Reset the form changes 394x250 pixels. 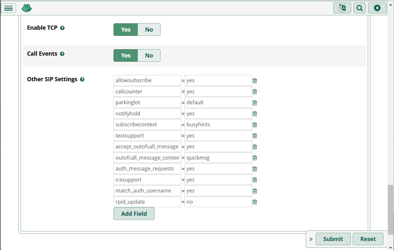pyautogui.click(x=368, y=239)
